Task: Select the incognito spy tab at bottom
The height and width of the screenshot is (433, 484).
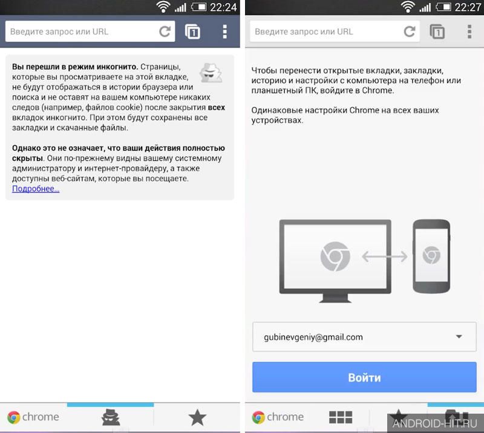Action: [x=111, y=417]
